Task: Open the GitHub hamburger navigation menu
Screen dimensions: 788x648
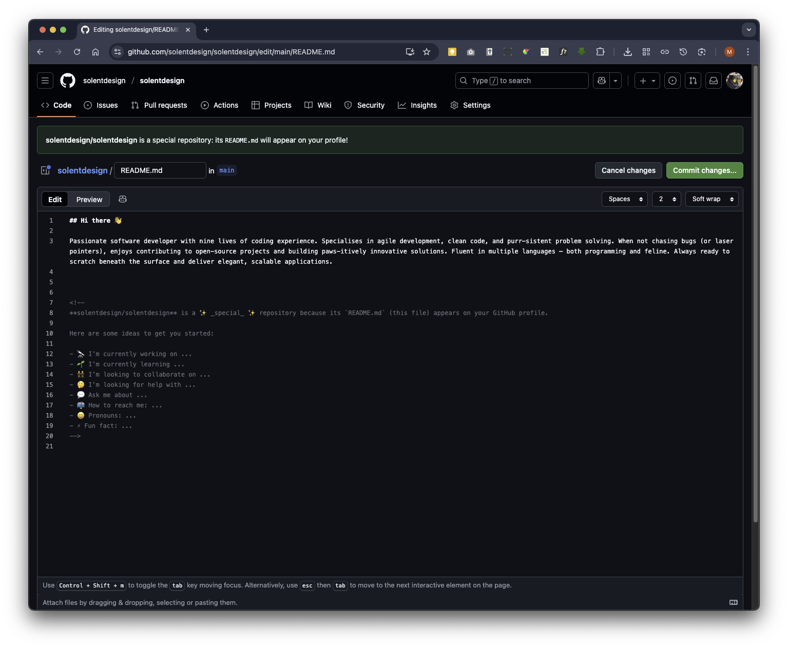Action: pyautogui.click(x=45, y=81)
